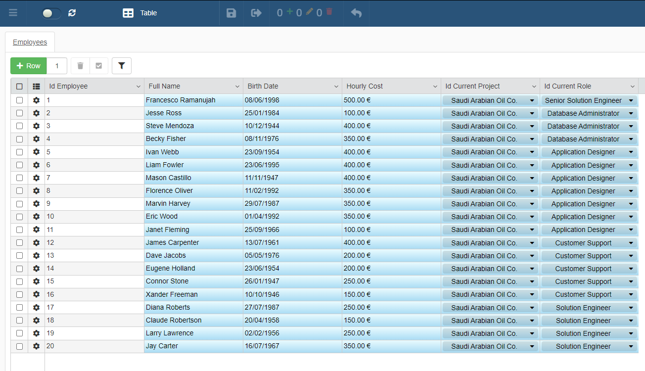The height and width of the screenshot is (371, 645).
Task: Select the Table view in the top bar
Action: 140,13
